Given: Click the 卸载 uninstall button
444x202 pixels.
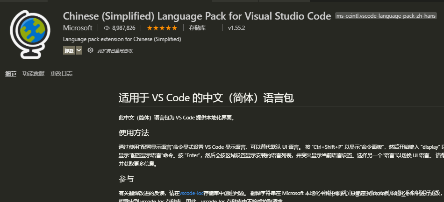Looking at the screenshot, I should (69, 50).
